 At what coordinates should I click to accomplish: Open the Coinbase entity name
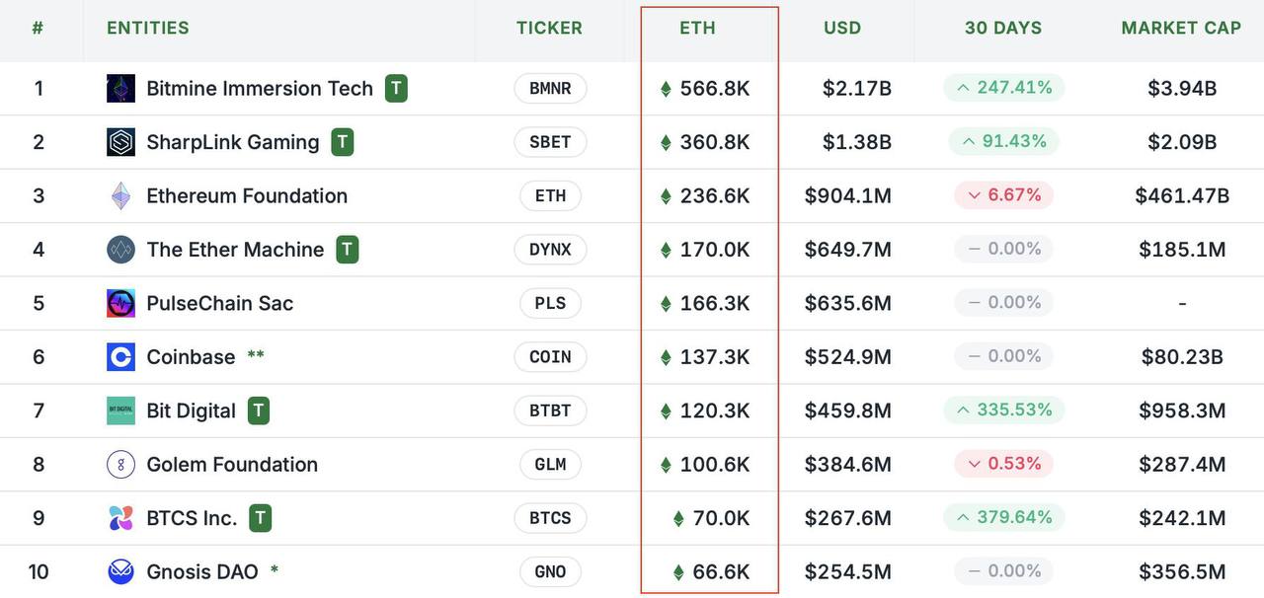(191, 357)
